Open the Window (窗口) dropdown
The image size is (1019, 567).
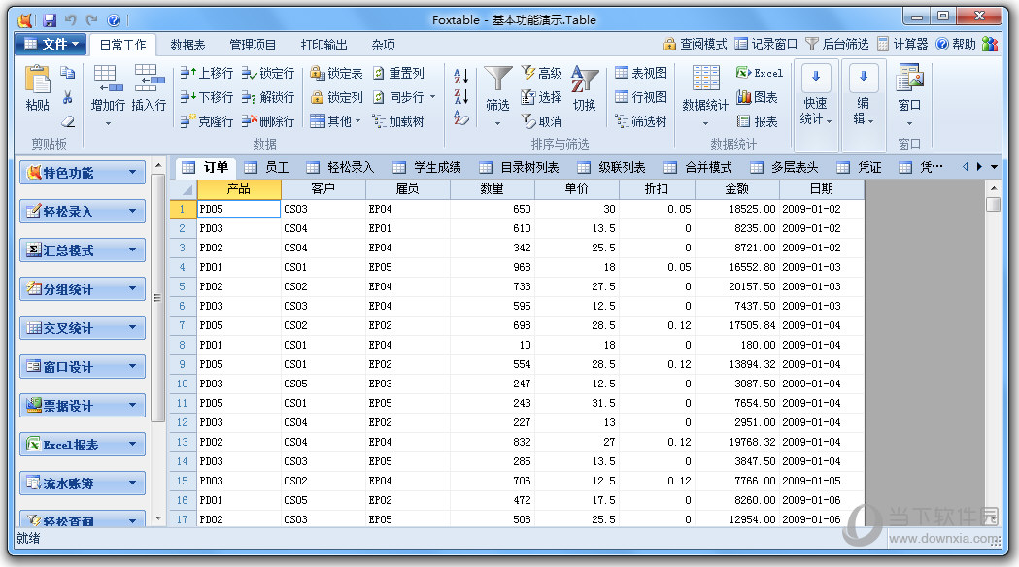[909, 95]
